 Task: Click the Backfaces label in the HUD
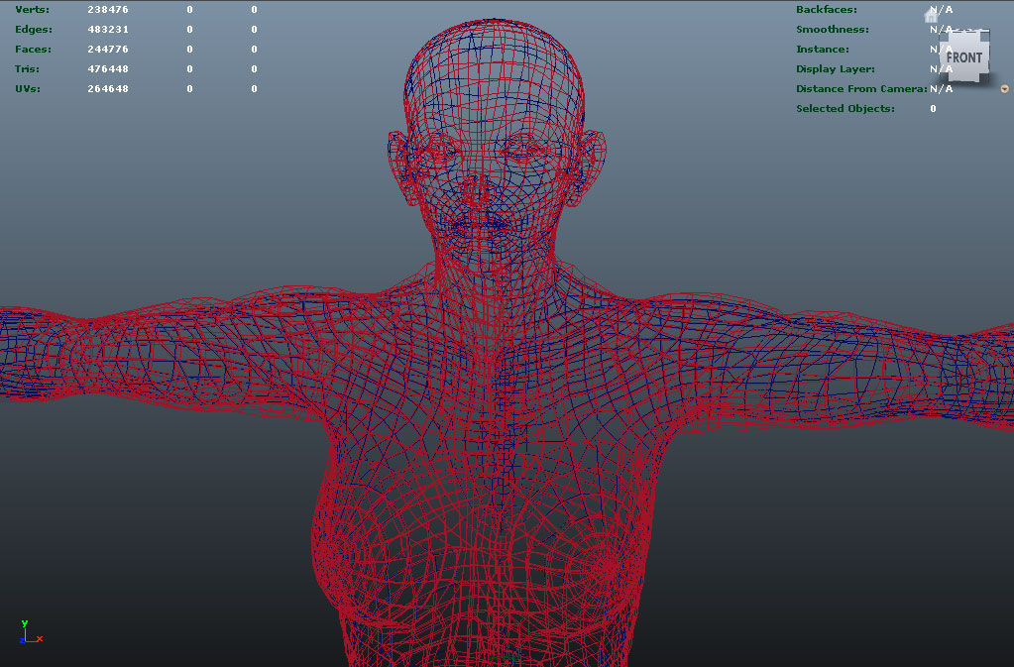pos(827,10)
